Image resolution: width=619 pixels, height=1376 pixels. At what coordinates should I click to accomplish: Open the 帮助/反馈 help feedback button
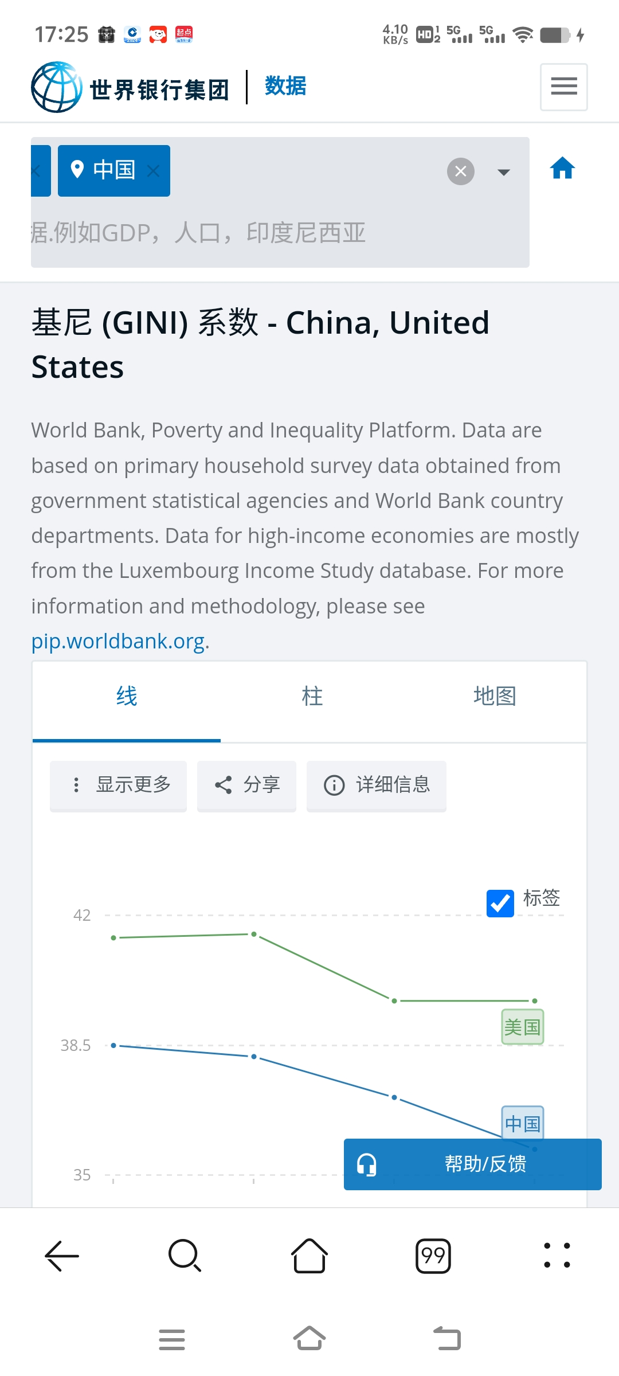coord(472,1164)
